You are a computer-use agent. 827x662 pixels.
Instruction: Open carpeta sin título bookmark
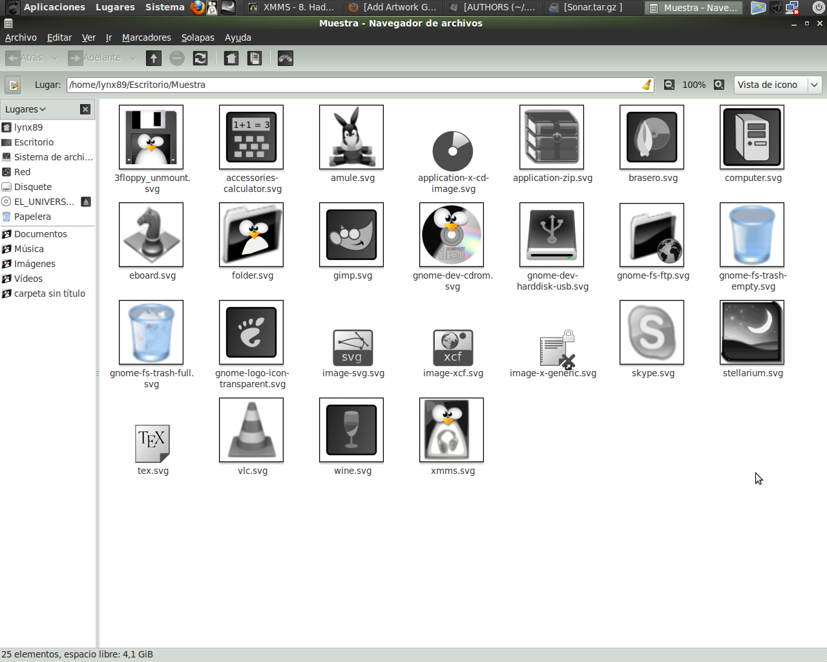click(48, 294)
